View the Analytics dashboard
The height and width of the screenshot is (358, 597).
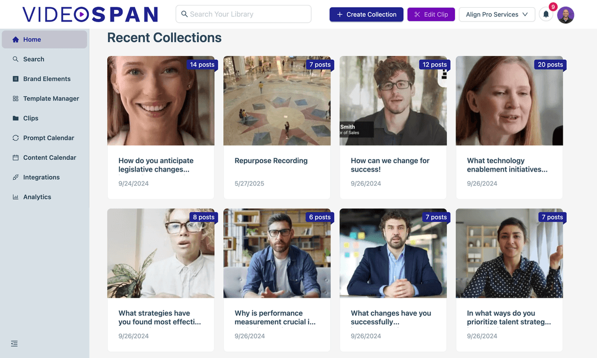(37, 196)
